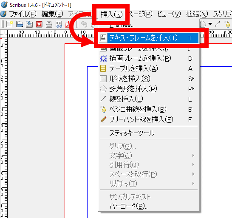Select the polygon tool in the toolbar
This screenshot has width=232, height=218.
tap(203, 24)
